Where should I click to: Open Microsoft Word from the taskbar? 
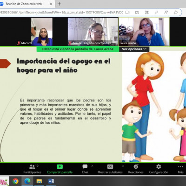coord(51,181)
